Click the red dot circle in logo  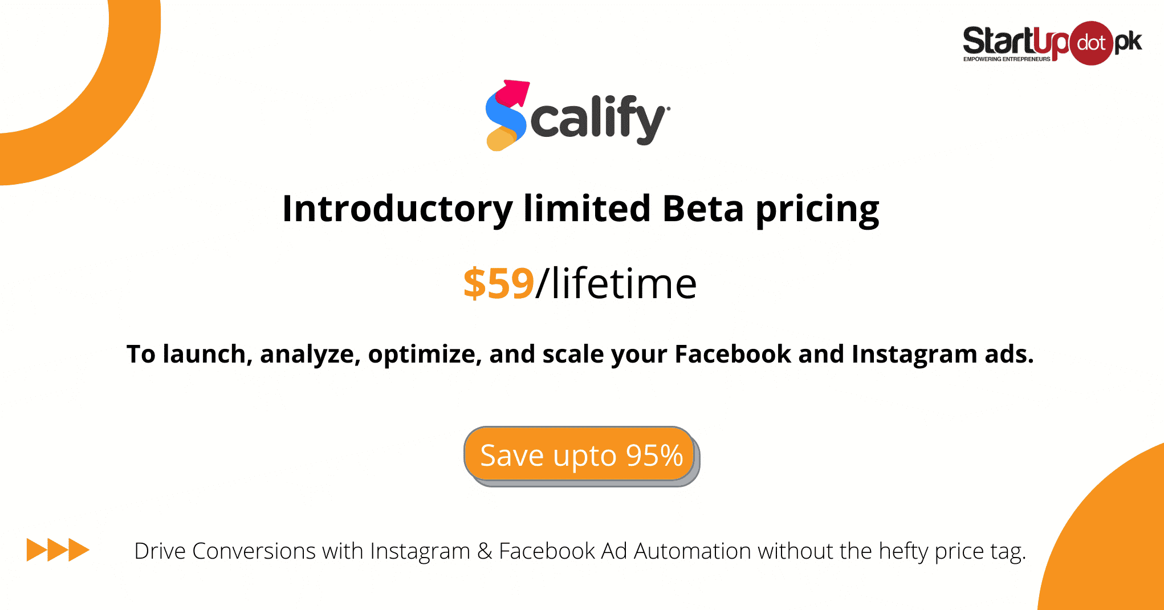point(1091,43)
